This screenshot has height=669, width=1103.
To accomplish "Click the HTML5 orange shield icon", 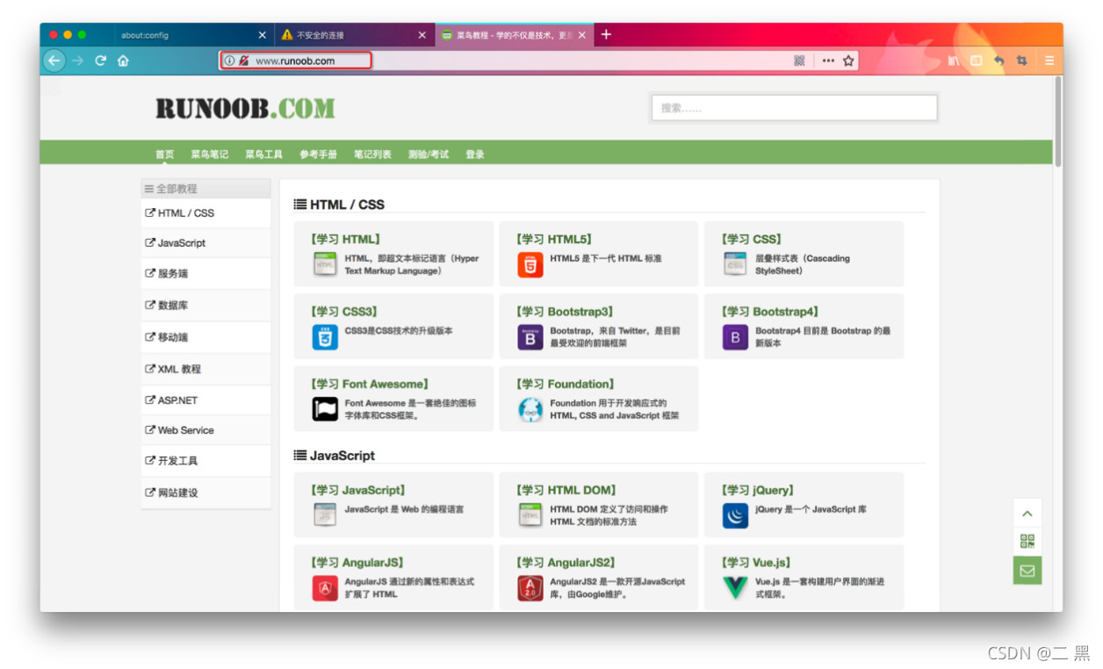I will pyautogui.click(x=530, y=264).
